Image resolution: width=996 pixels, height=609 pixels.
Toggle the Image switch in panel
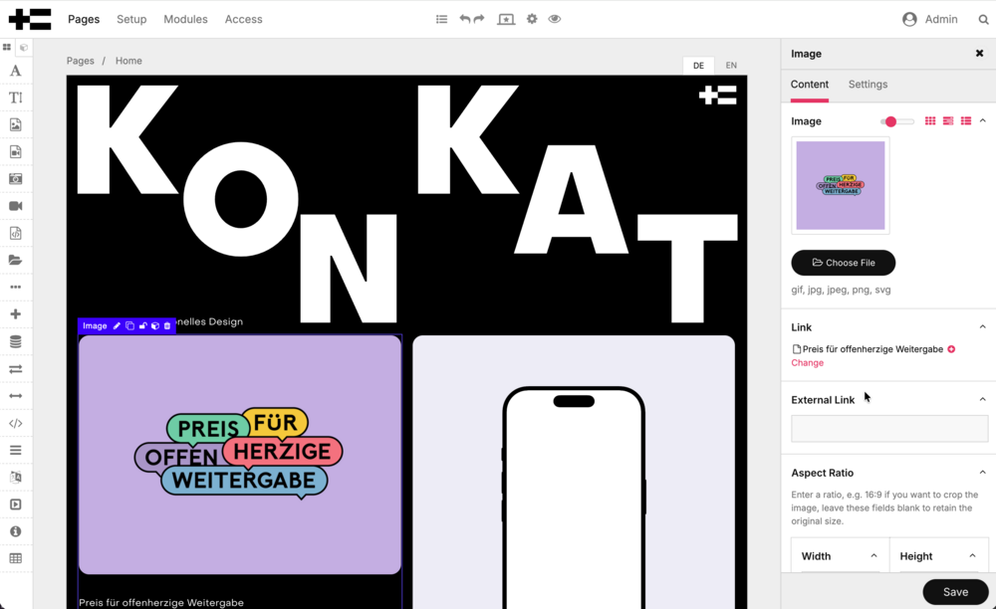(x=896, y=121)
